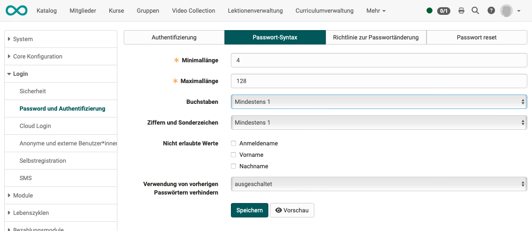Open the user menu caret
This screenshot has width=532, height=231.
(x=519, y=11)
